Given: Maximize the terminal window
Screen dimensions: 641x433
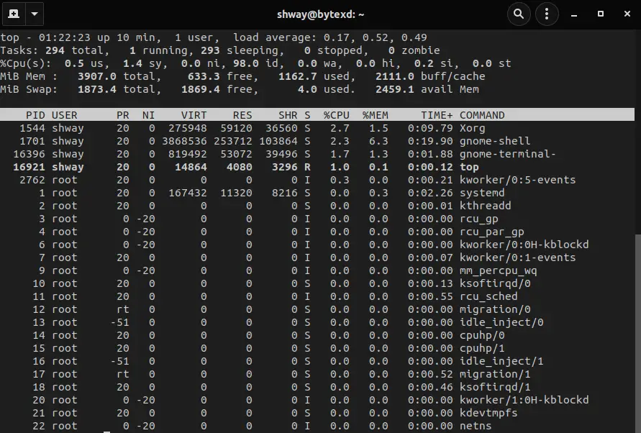Looking at the screenshot, I should [601, 14].
